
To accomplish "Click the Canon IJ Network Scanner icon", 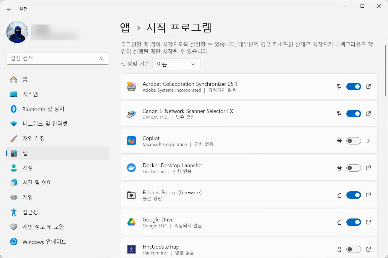I will click(131, 114).
